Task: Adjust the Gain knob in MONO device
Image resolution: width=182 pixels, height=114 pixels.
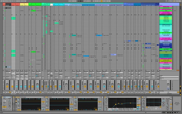Action: 10,102
